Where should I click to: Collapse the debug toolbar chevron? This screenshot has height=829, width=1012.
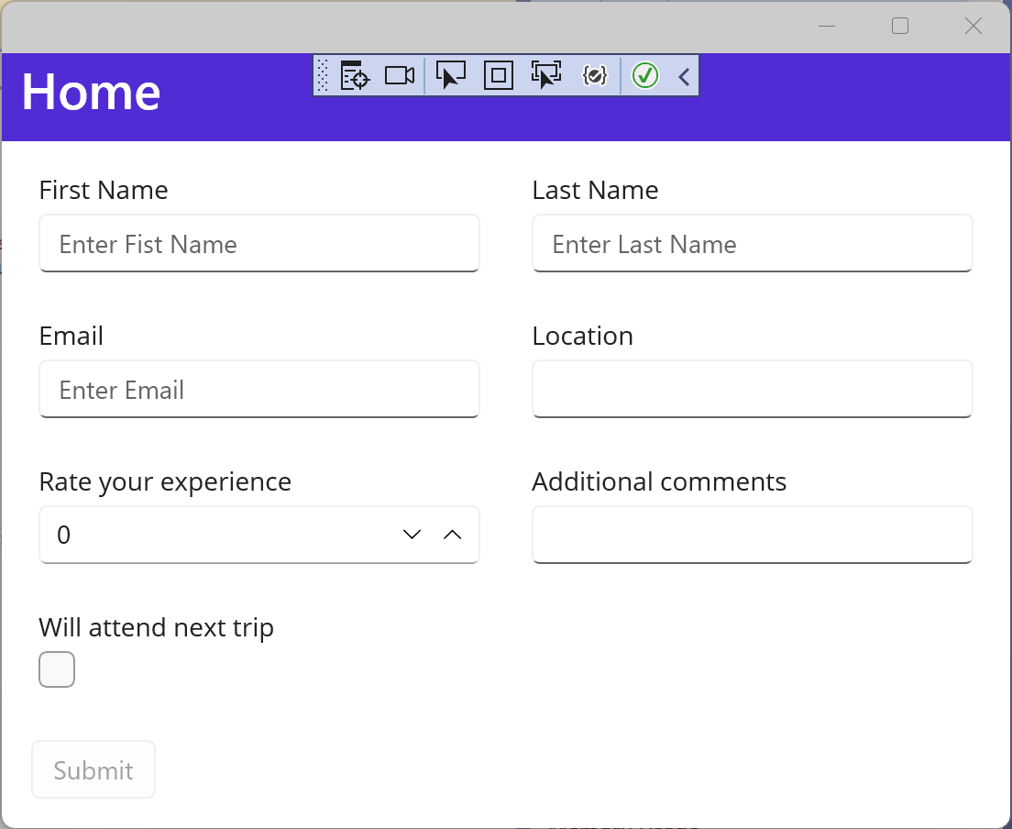point(684,77)
